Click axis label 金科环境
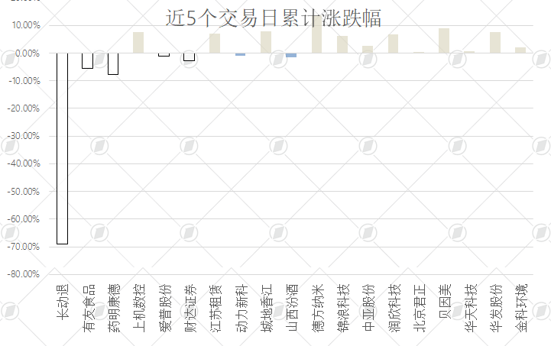551x346 pixels. 521,308
